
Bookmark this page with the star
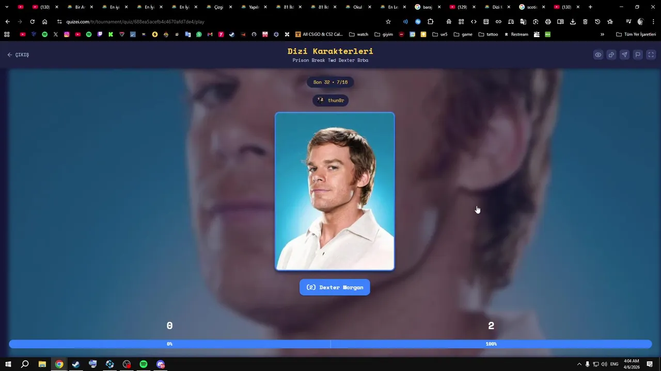[388, 22]
